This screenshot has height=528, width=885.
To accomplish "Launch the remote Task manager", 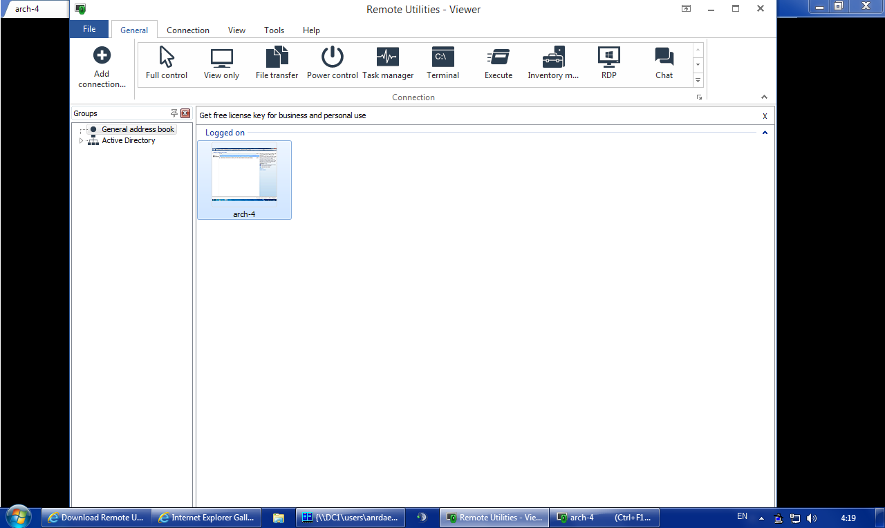I will [x=388, y=64].
